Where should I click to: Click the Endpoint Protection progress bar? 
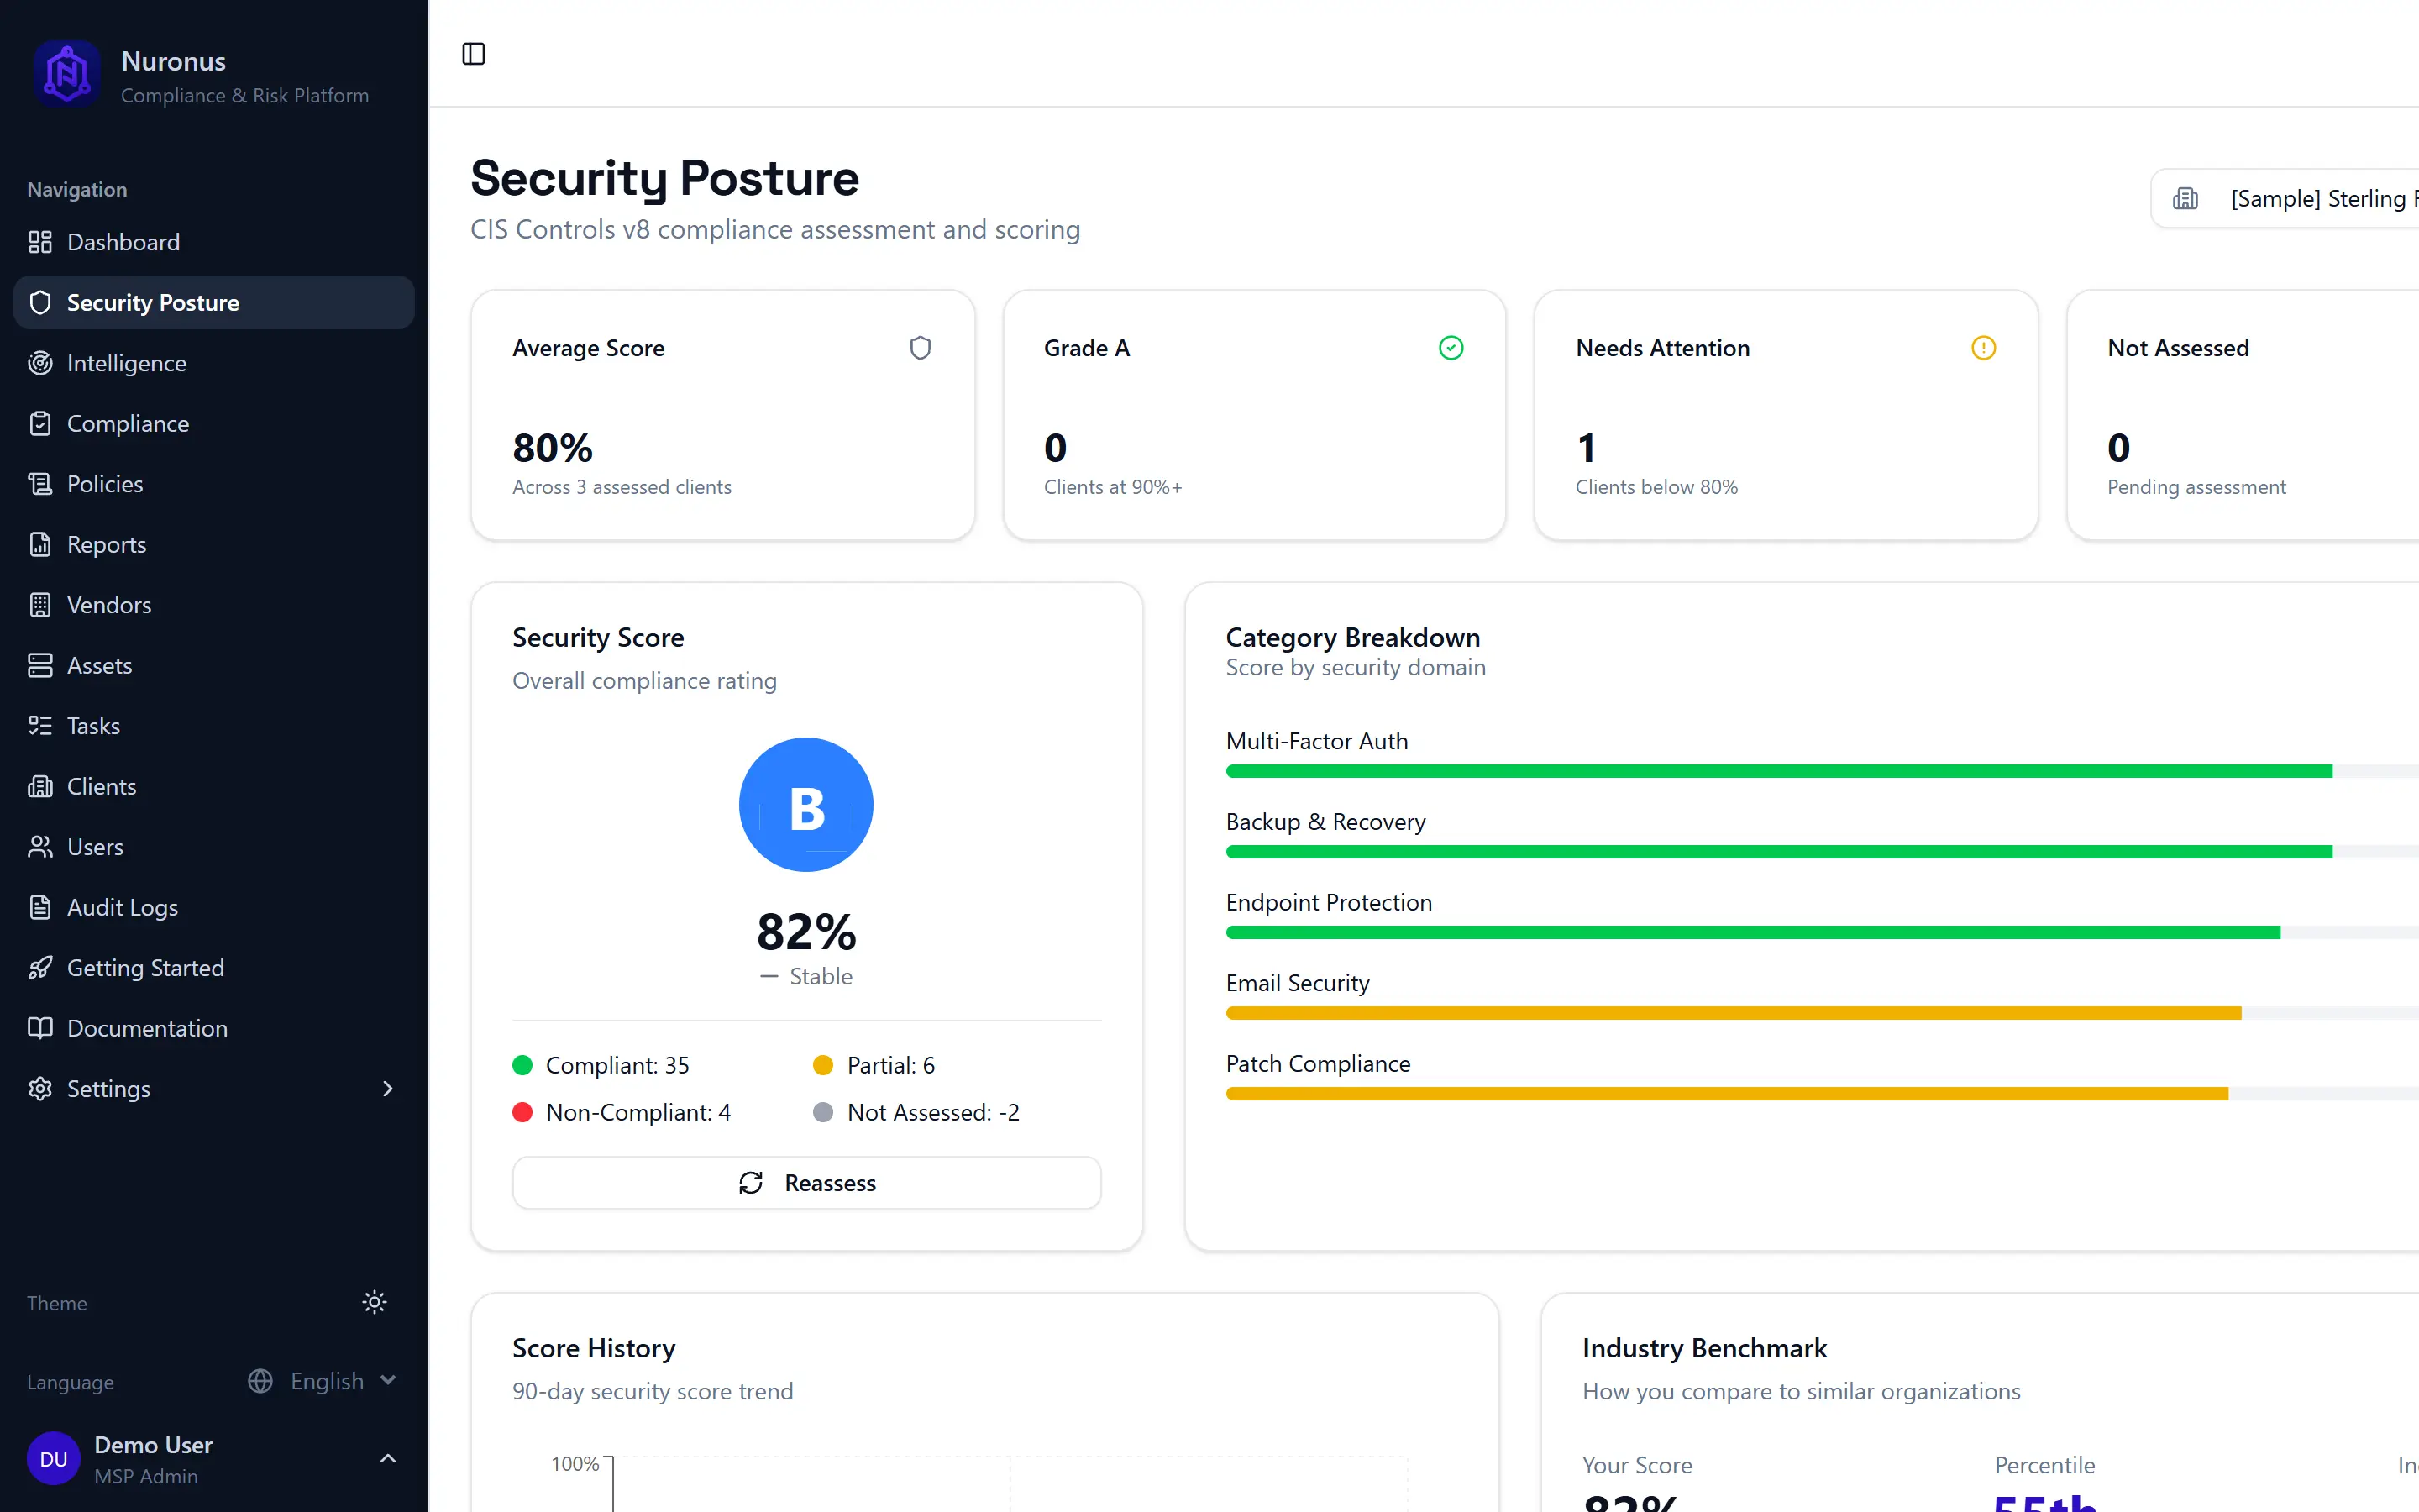1823,933
